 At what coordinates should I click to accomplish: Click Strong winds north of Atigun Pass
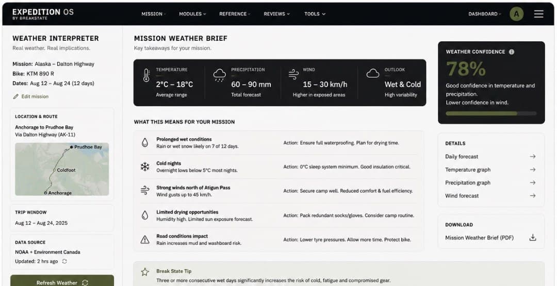coord(193,188)
